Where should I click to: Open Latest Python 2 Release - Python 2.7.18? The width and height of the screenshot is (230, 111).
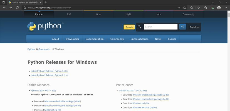[x=49, y=75]
